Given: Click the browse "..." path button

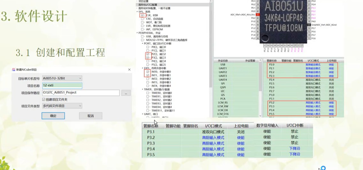Looking at the screenshot, I should pos(126,93).
